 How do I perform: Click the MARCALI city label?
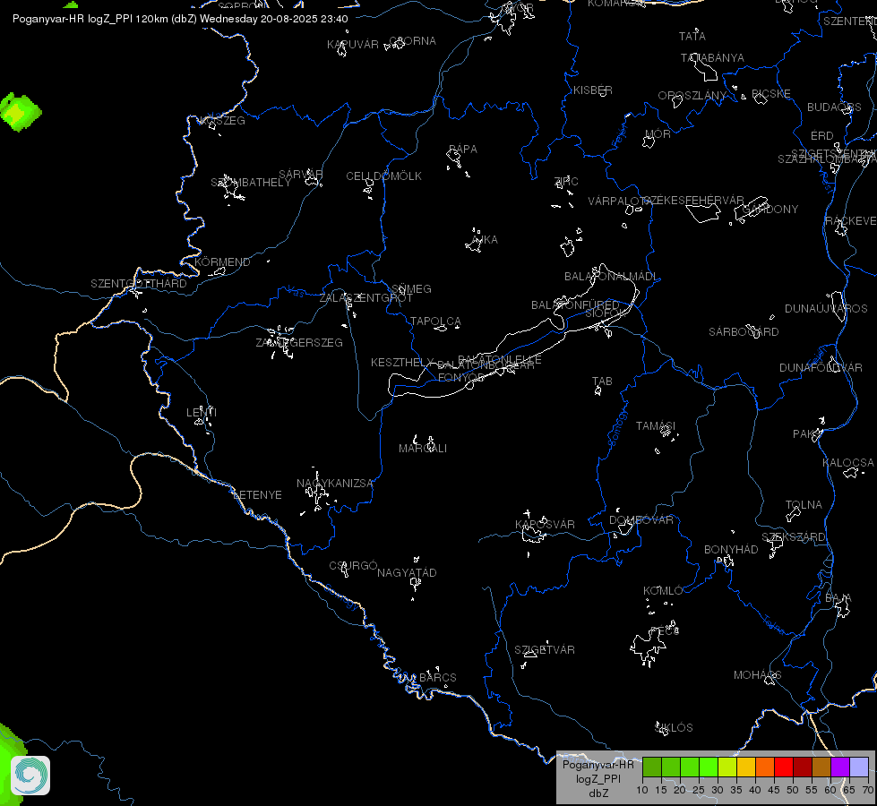(423, 449)
